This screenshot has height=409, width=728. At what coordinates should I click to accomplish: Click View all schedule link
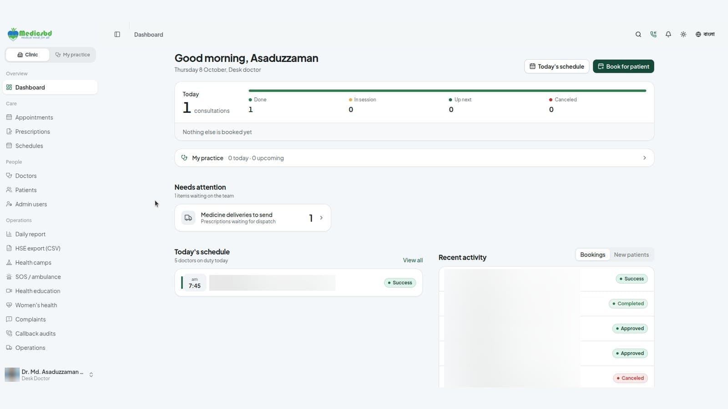tap(413, 260)
